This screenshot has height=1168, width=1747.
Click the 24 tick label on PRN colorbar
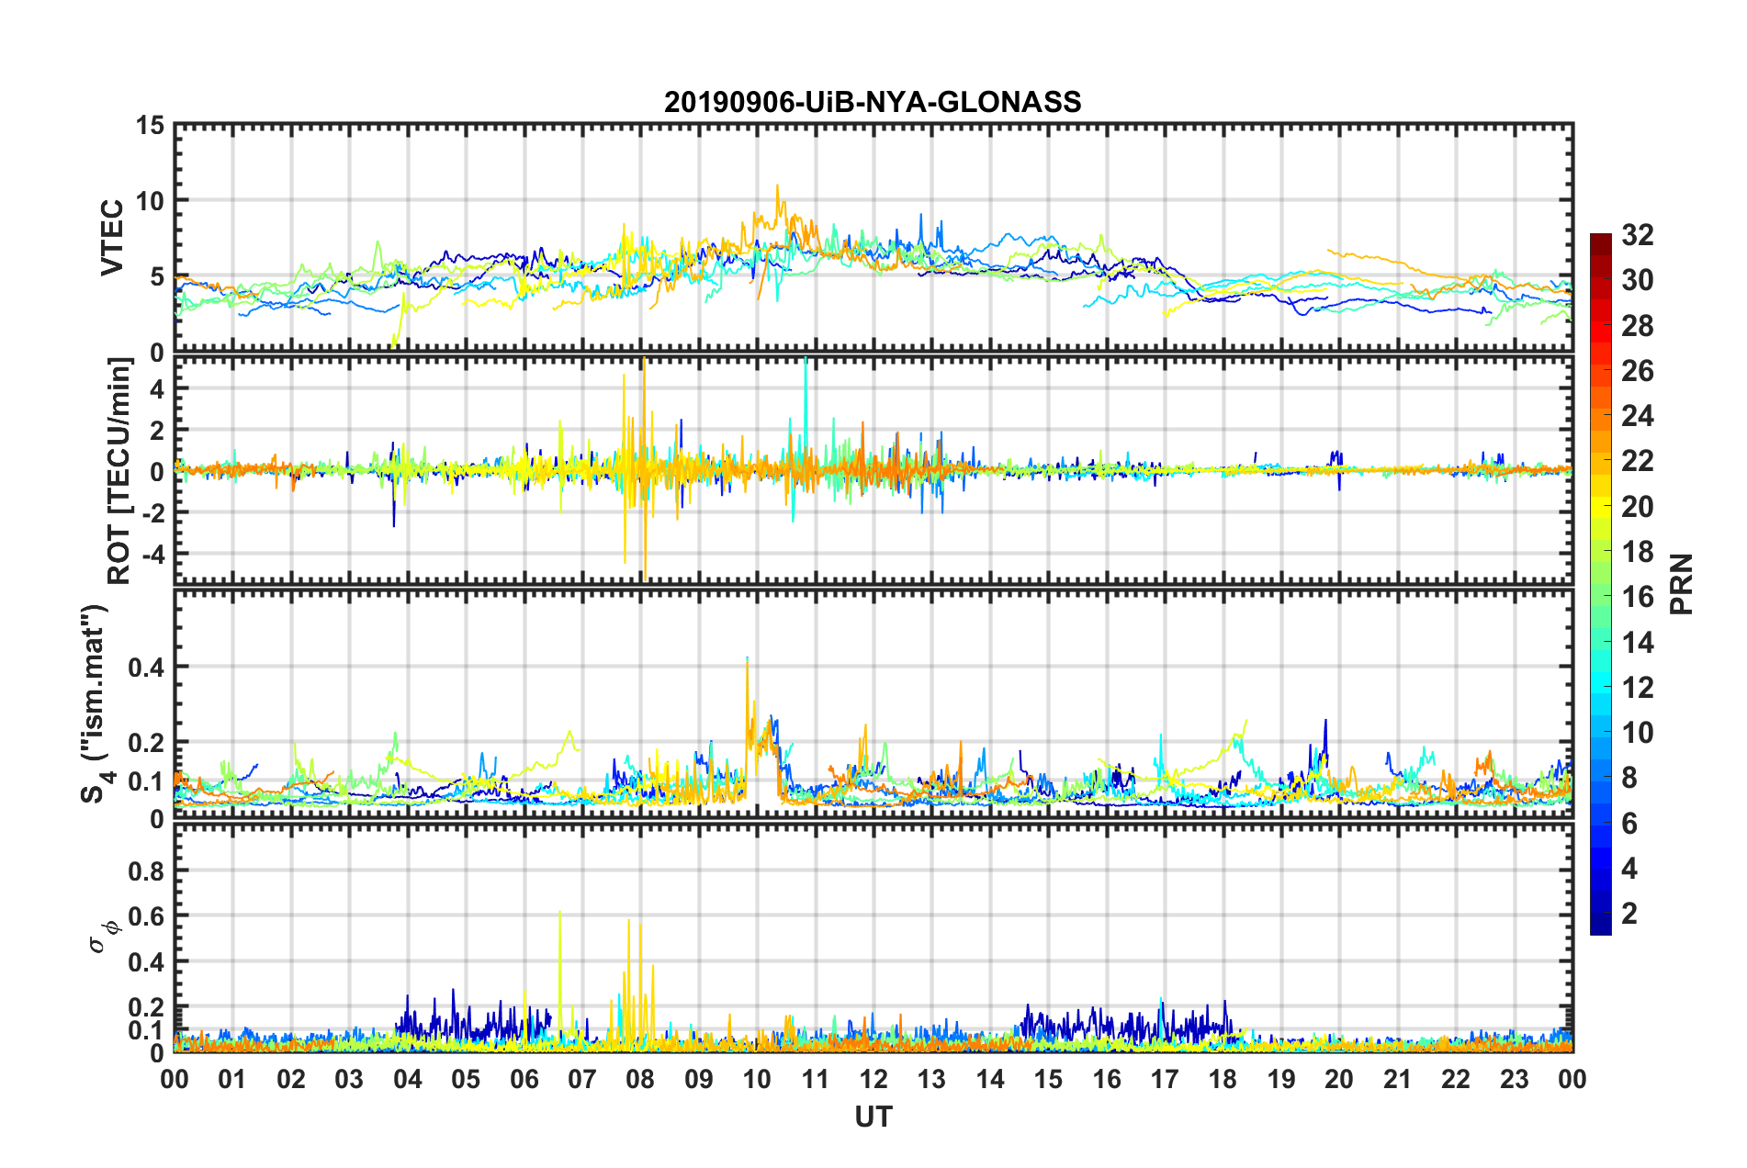(x=1637, y=416)
